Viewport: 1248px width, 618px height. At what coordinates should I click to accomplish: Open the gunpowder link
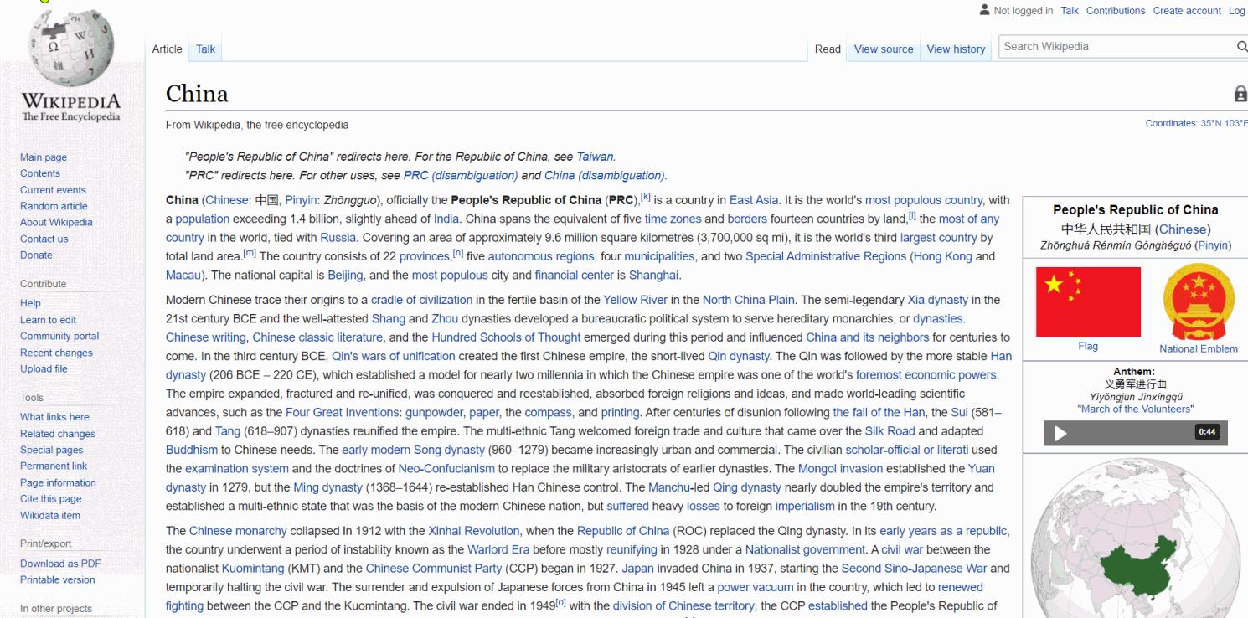tap(435, 413)
